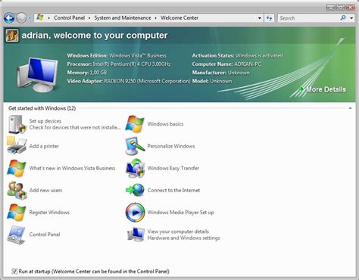Click the Forward navigation arrow button

point(21,18)
